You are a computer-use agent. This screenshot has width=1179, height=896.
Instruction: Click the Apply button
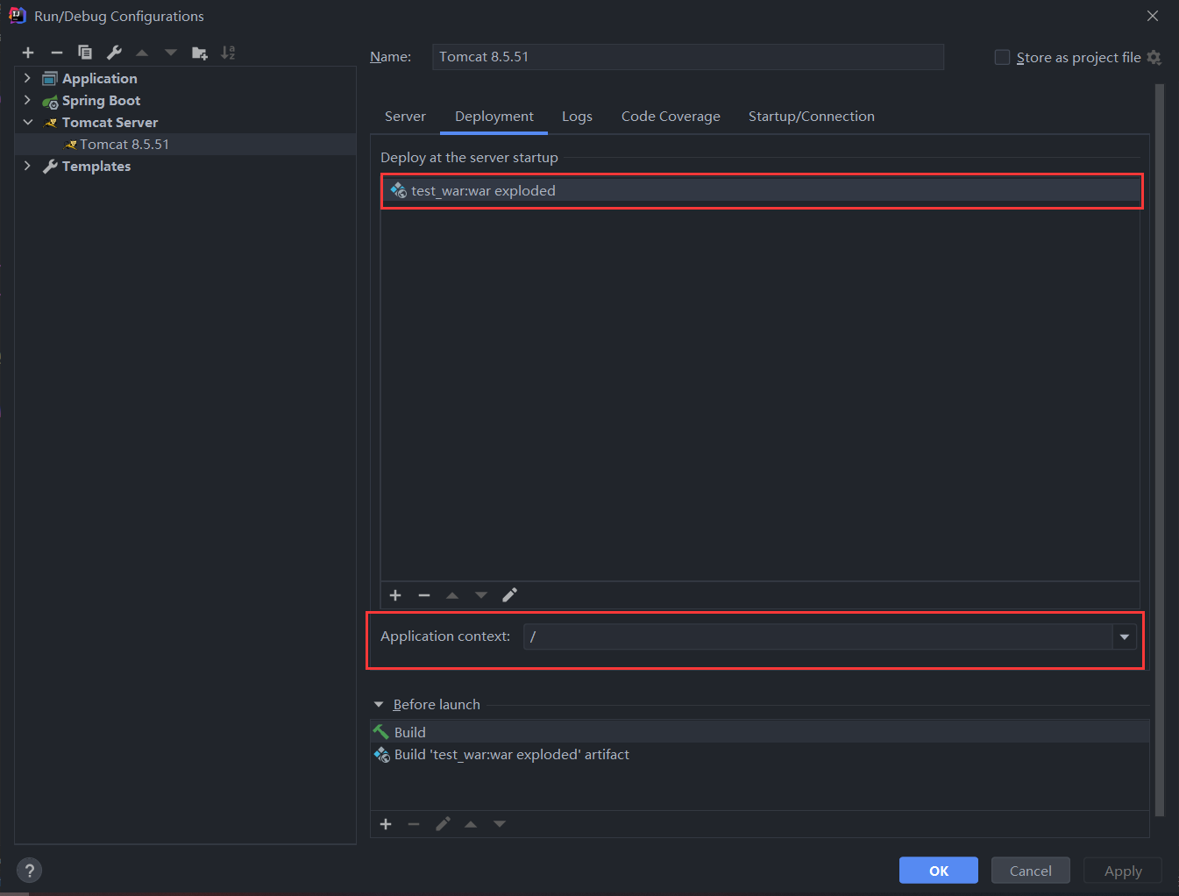pos(1123,871)
